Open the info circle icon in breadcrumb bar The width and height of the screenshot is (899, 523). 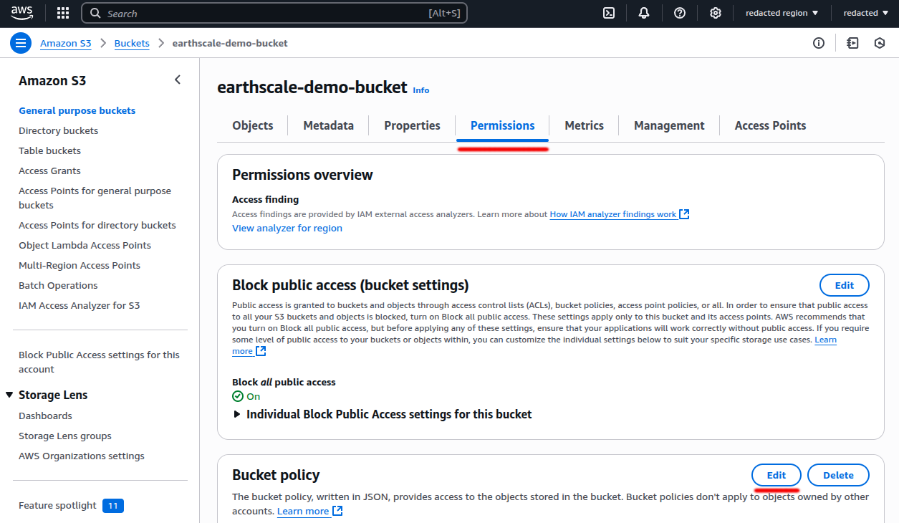819,43
